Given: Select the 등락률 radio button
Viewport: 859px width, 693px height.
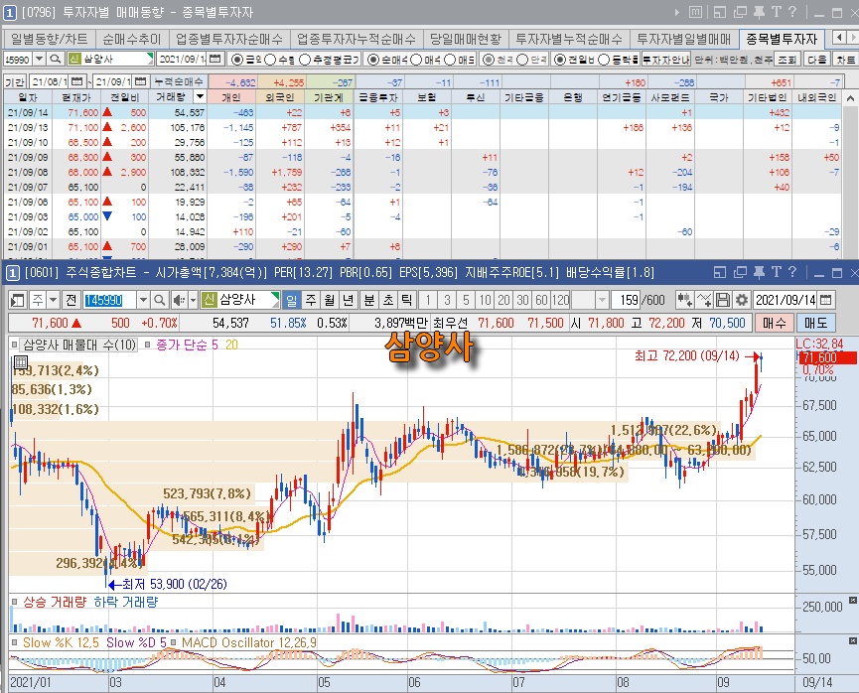Looking at the screenshot, I should coord(604,60).
